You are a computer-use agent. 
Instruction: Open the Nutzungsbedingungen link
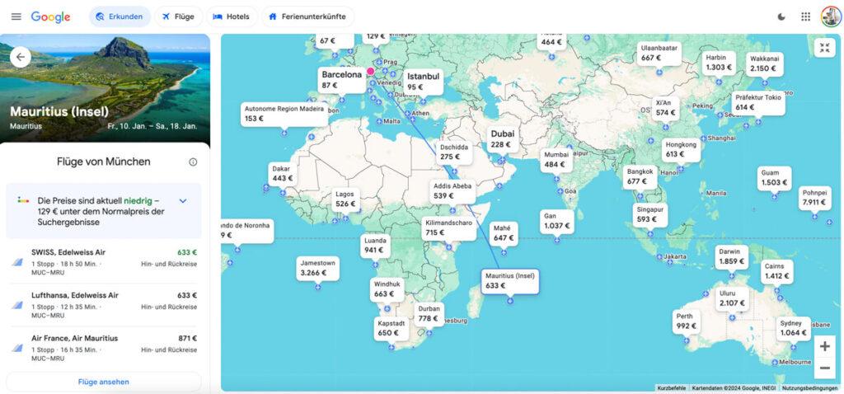(x=809, y=388)
